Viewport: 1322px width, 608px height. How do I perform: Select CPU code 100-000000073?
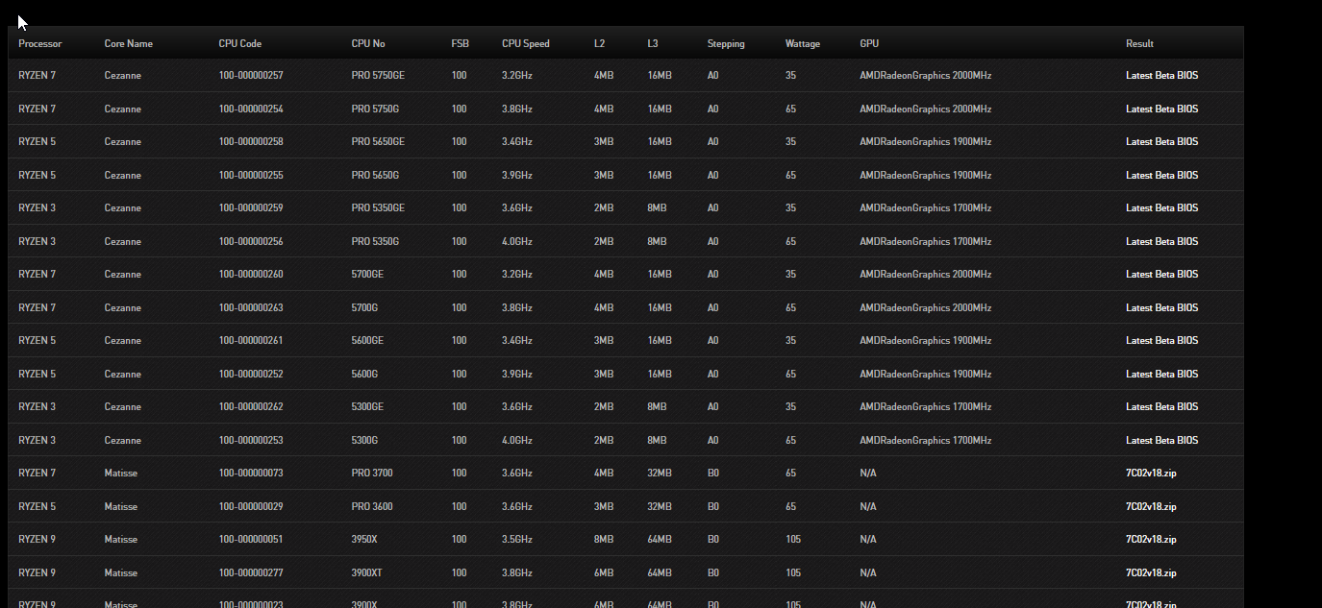coord(251,474)
